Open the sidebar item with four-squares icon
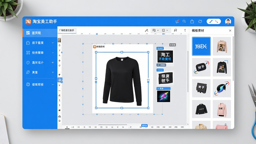This screenshot has width=256, height=144. click(x=40, y=52)
